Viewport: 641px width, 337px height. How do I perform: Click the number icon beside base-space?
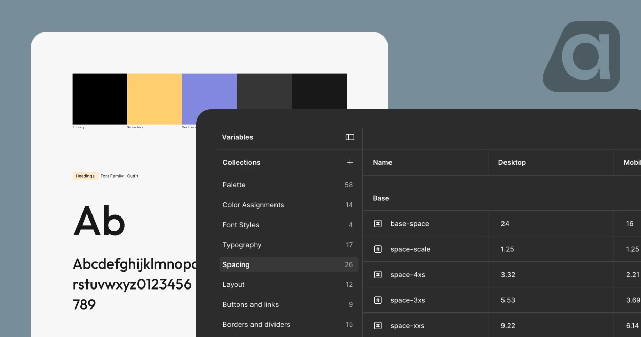pos(378,224)
